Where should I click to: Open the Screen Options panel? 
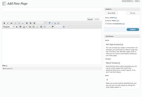tap(128, 1)
